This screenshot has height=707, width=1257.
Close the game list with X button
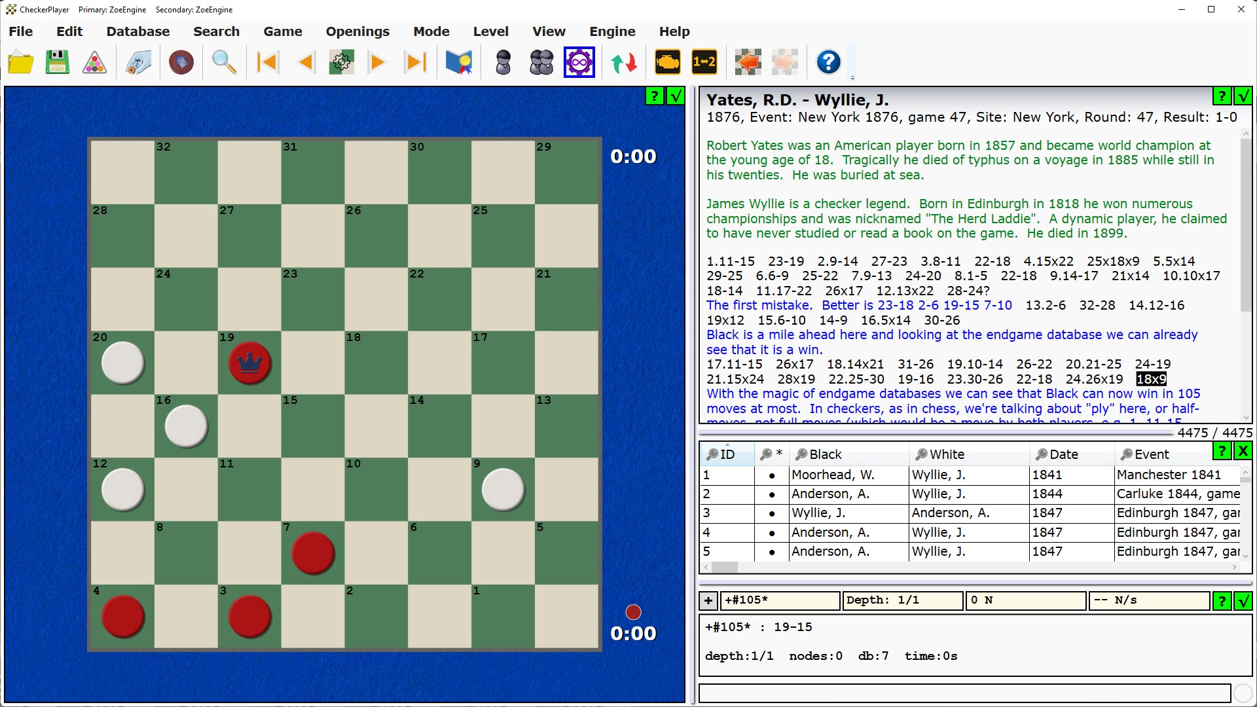click(1242, 451)
